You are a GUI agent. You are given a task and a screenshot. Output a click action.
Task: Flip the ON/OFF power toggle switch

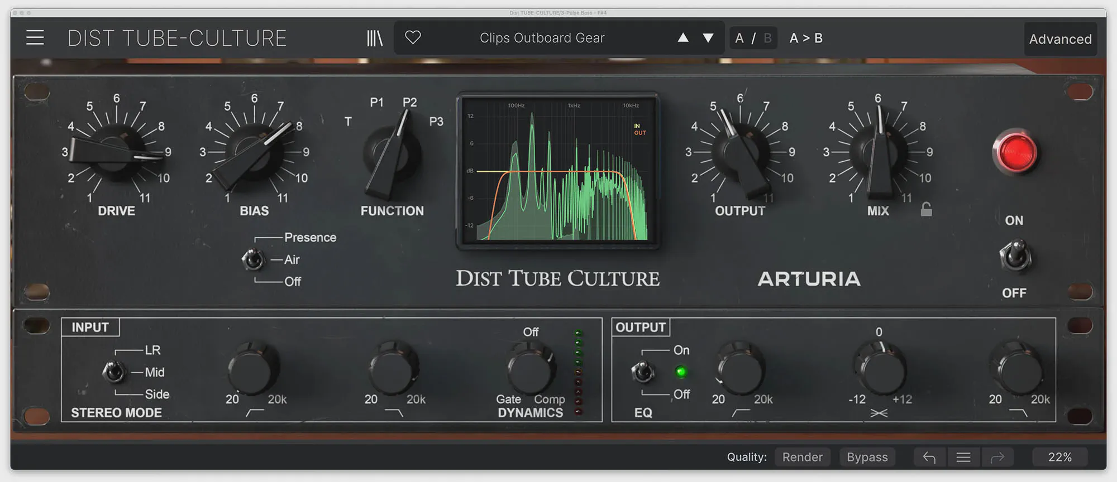(1014, 257)
